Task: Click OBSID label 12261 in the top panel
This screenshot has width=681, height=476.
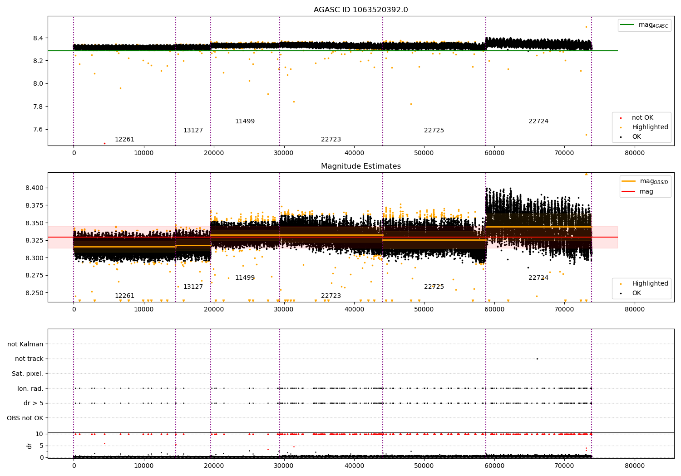Action: (124, 139)
